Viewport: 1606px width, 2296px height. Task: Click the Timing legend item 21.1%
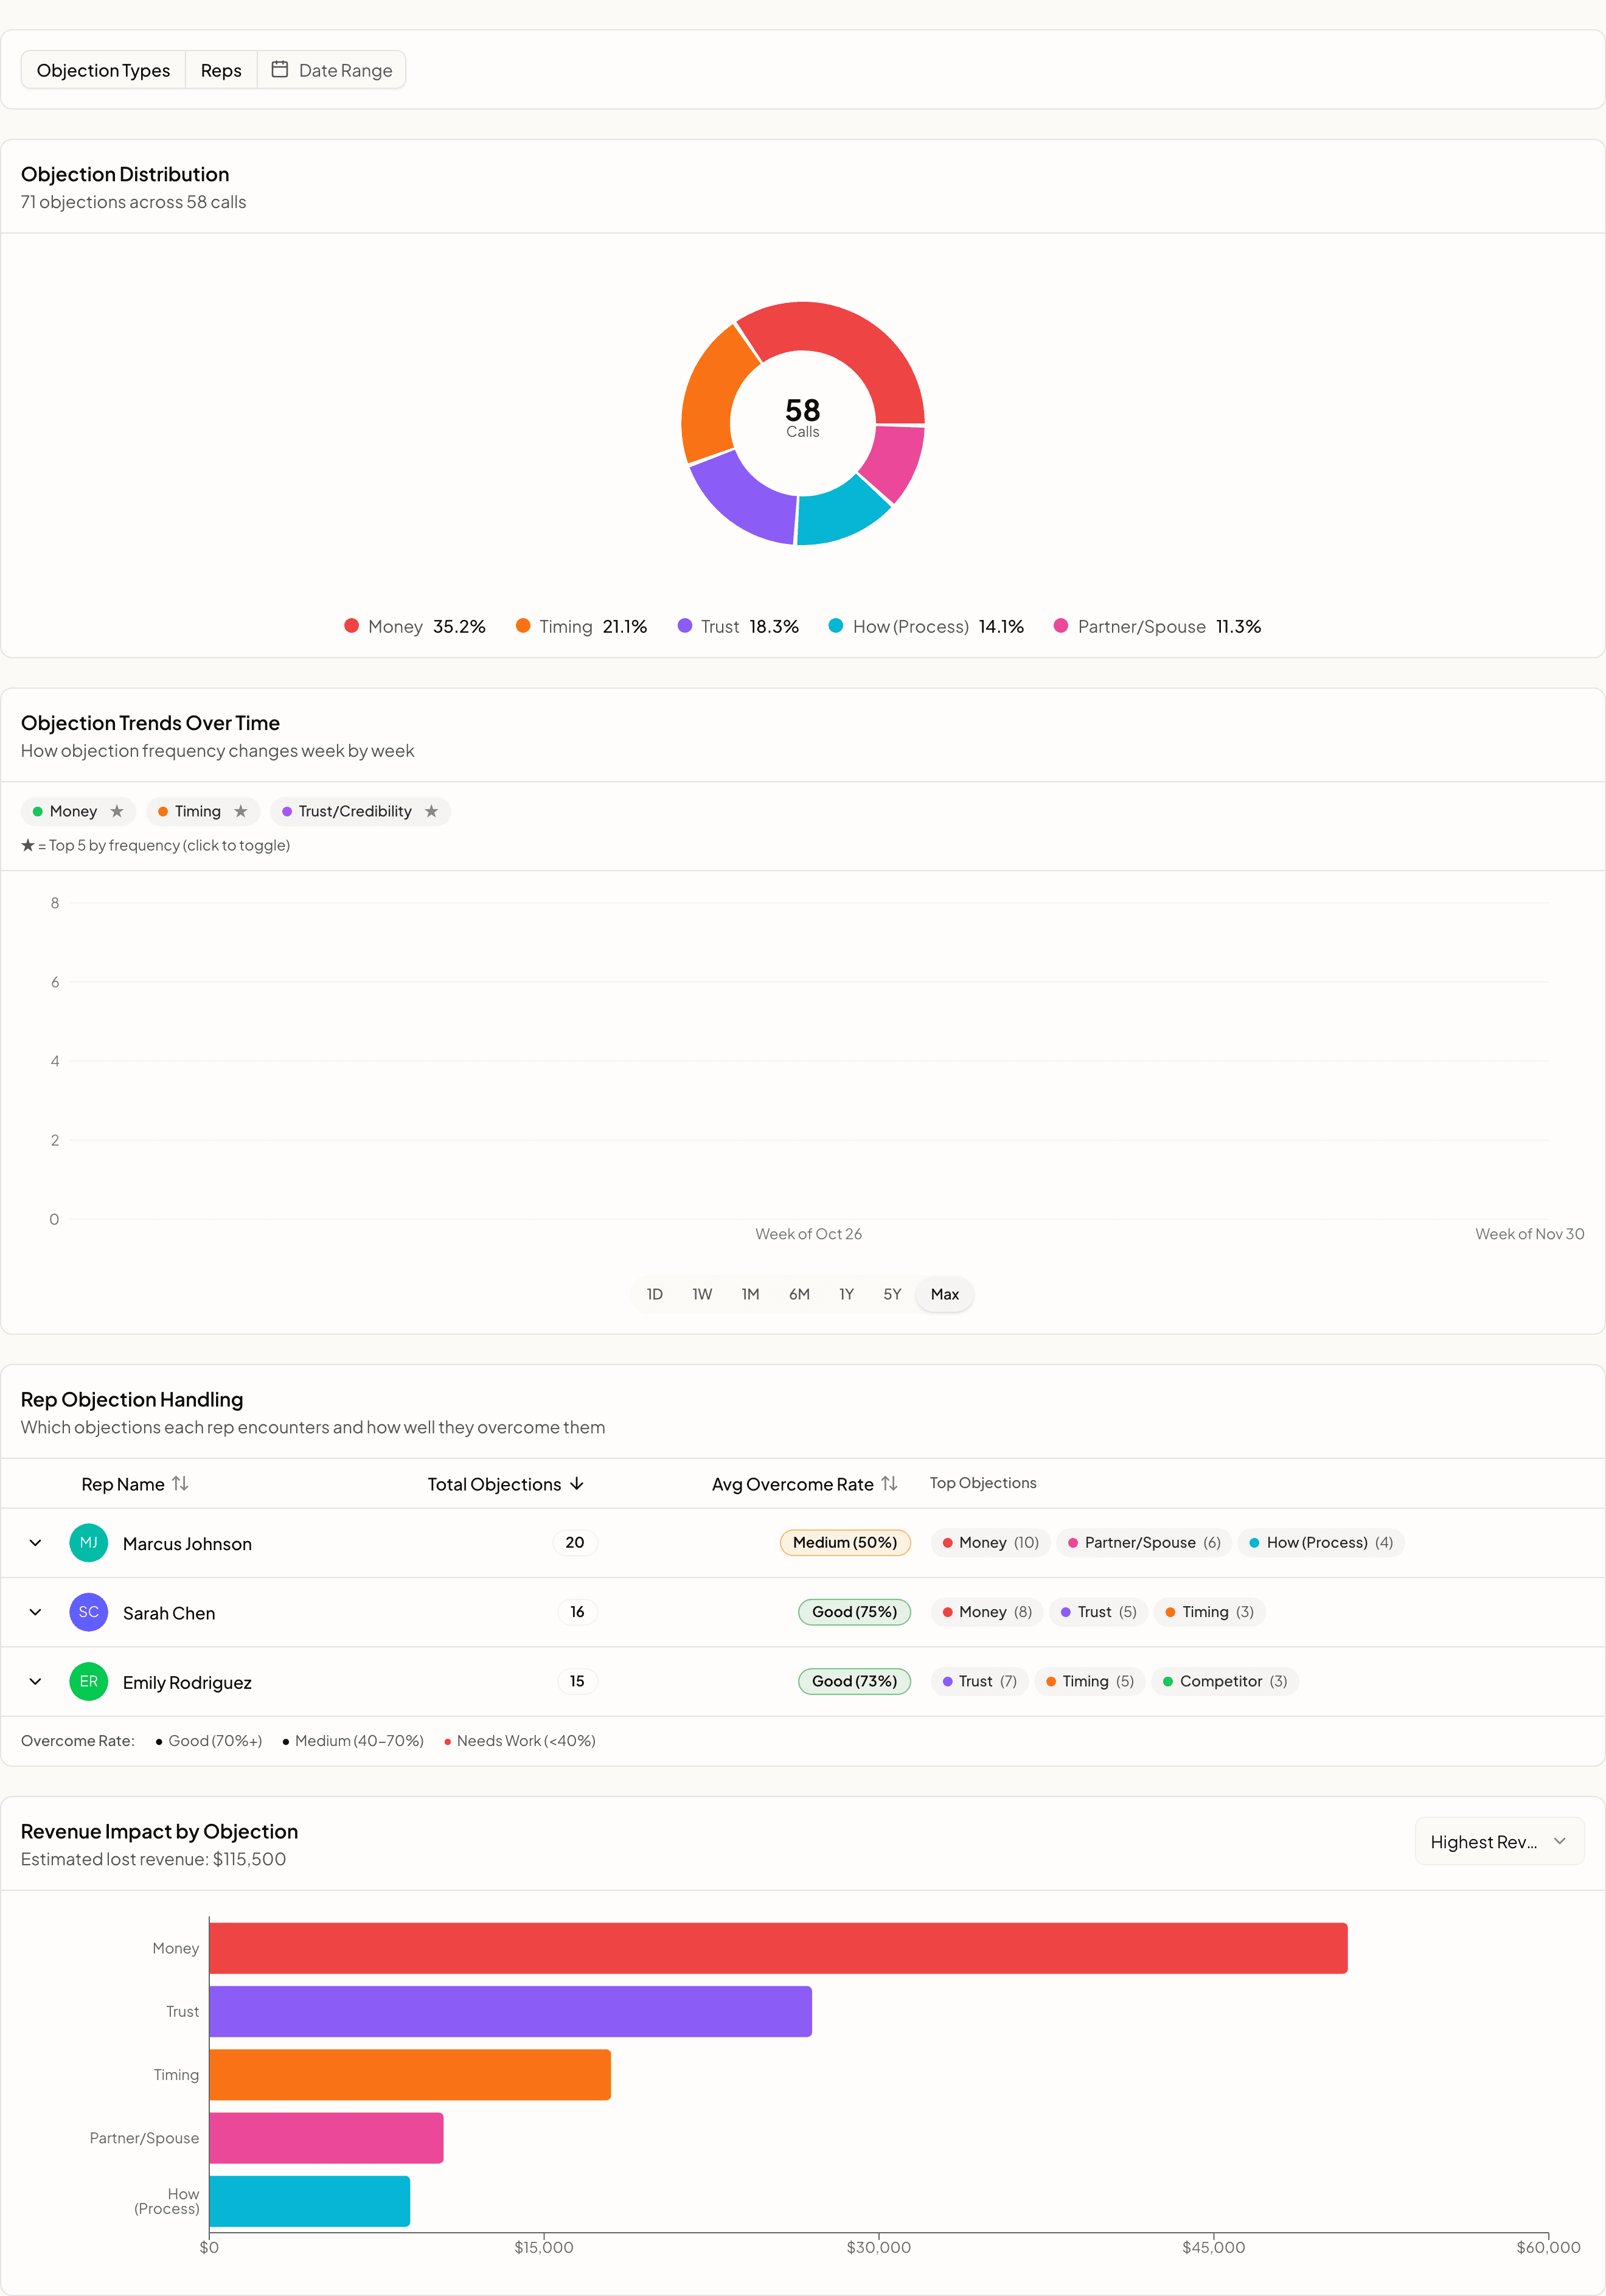point(581,626)
